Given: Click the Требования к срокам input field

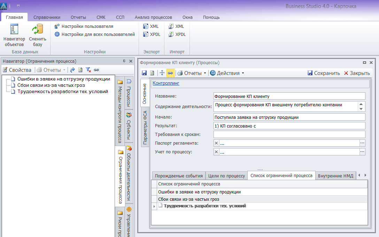Looking at the screenshot, I should [x=289, y=135].
